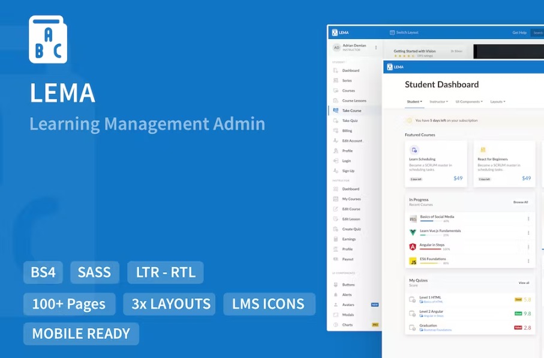Click Get Help in the top bar
Screen dimensions: 544x358
pos(519,32)
